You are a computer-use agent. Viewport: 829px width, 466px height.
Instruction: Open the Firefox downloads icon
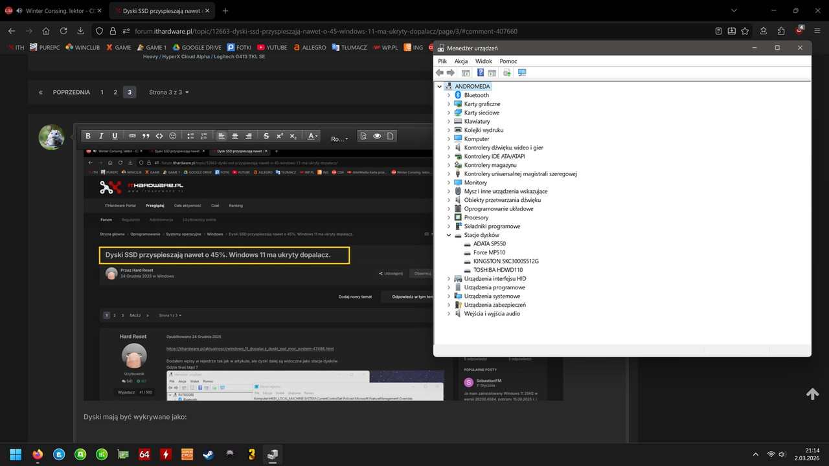80,31
